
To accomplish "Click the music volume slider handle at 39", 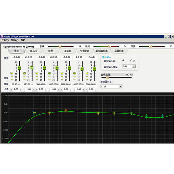I will click(x=60, y=46).
